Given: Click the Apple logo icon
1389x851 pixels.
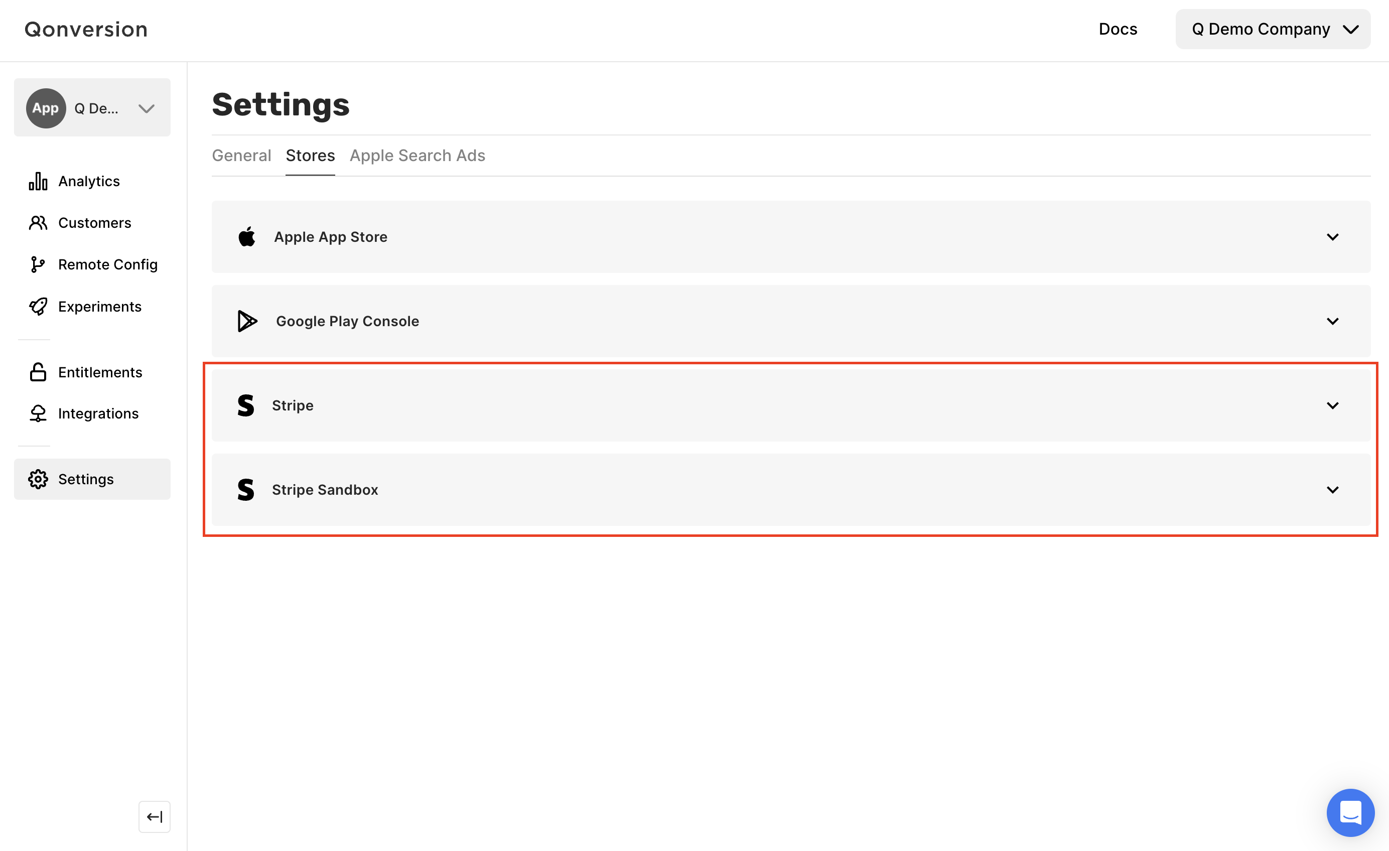Looking at the screenshot, I should (246, 237).
